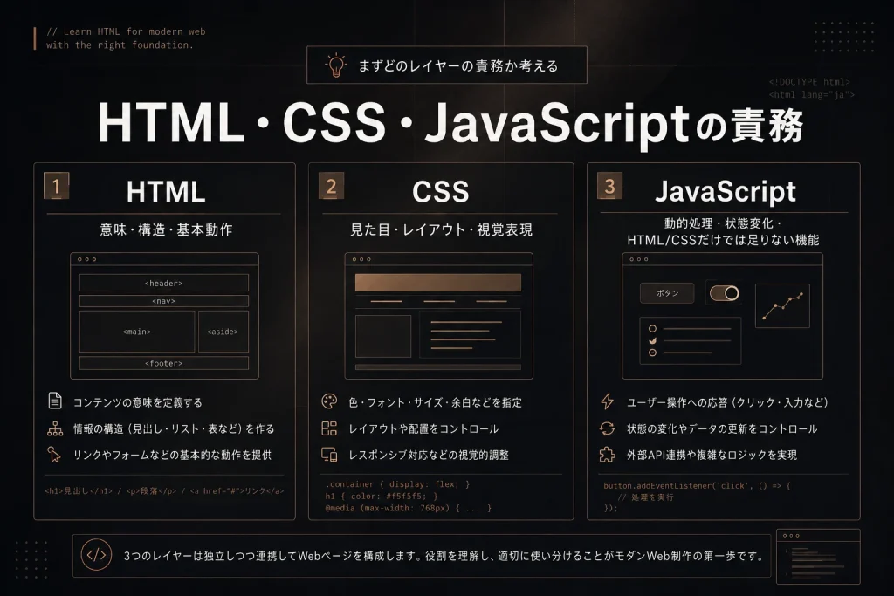Click the text 色・フォント・サイズ・余白などを指定
The width and height of the screenshot is (894, 596).
pos(435,402)
